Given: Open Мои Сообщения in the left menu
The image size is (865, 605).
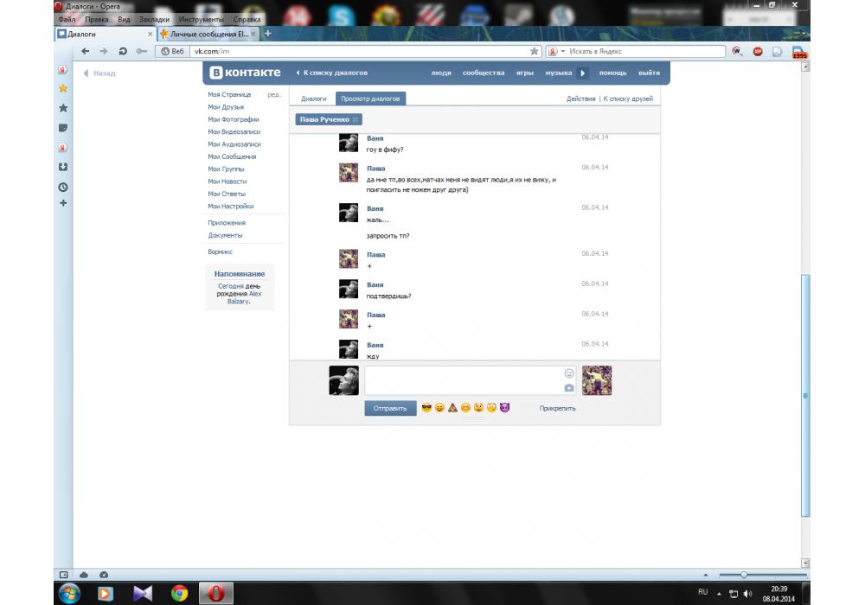Looking at the screenshot, I should click(232, 157).
